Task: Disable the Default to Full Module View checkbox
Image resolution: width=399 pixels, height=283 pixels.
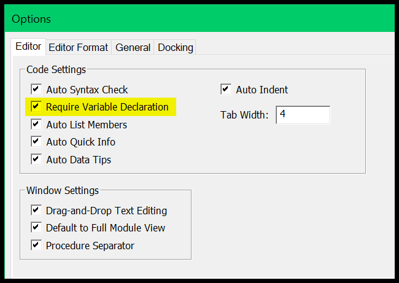Action: (36, 227)
